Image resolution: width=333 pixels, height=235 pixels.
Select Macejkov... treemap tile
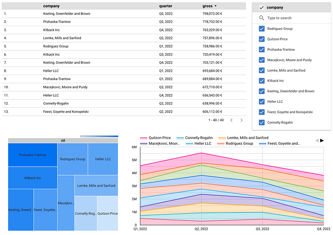pyautogui.click(x=66, y=203)
